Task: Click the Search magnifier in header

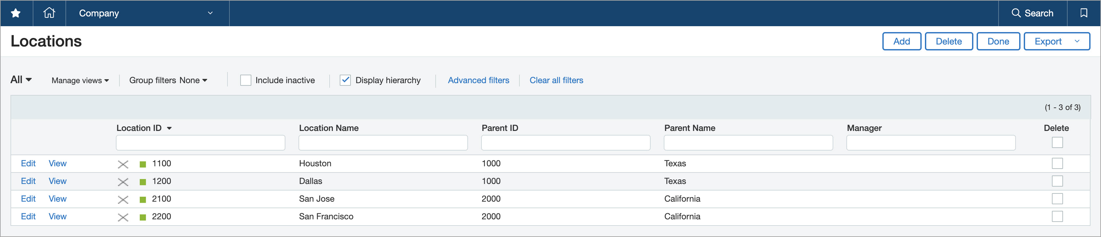Action: tap(1016, 13)
